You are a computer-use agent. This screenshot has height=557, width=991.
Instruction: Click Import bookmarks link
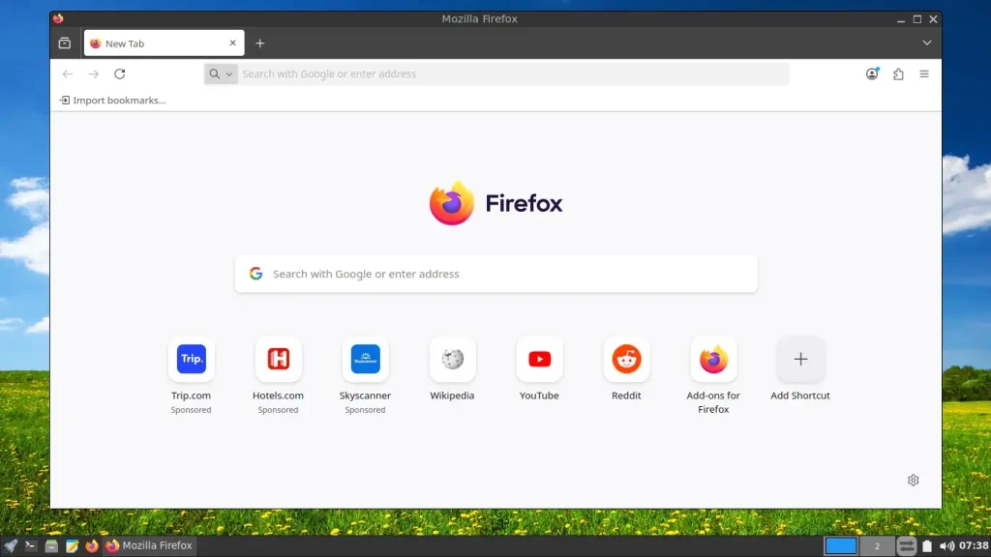(112, 100)
